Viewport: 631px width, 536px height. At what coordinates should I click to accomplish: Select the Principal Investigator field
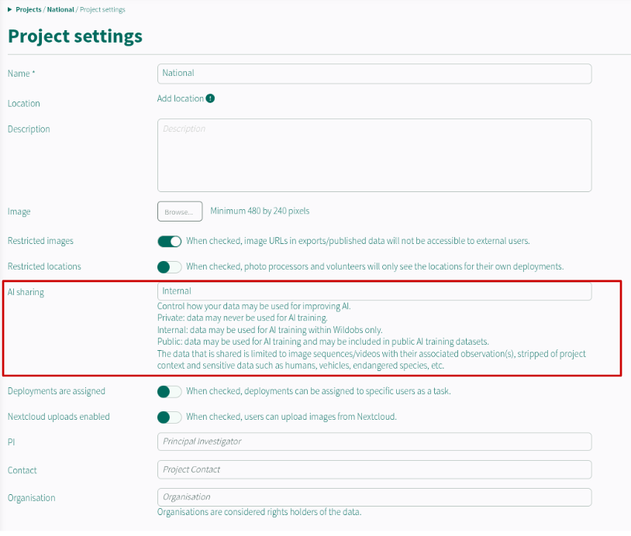[x=374, y=442]
